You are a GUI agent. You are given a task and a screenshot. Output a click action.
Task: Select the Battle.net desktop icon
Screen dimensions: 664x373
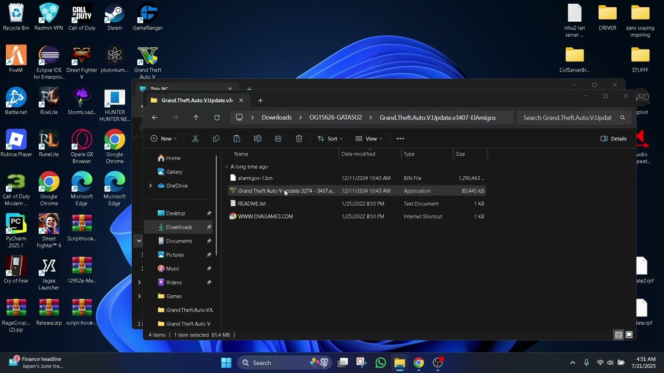tap(16, 102)
